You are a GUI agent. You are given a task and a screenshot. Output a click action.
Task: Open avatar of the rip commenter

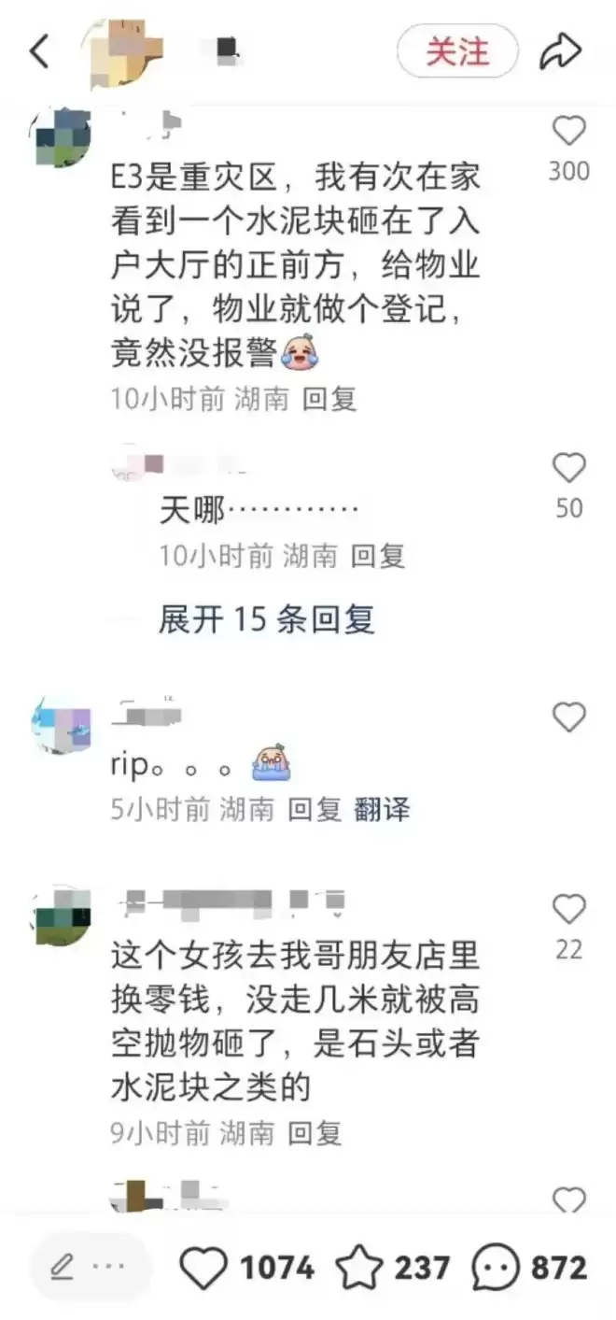pos(62,724)
